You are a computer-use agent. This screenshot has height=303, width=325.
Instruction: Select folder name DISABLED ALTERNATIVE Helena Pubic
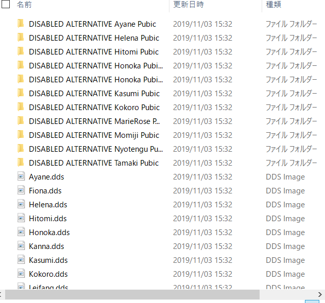tap(94, 38)
